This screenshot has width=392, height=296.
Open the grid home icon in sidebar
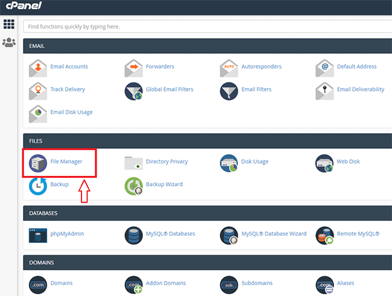click(x=9, y=24)
